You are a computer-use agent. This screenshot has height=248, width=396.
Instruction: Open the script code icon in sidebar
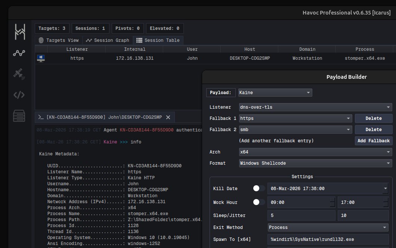[x=19, y=95]
